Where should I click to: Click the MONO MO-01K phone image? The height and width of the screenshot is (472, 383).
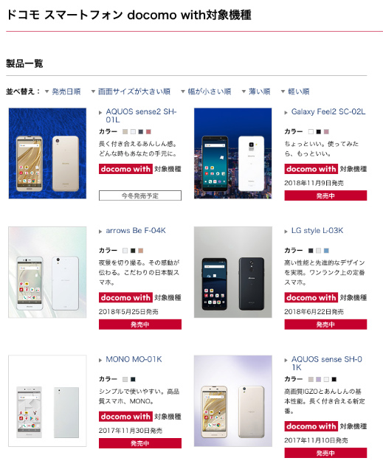pos(47,400)
